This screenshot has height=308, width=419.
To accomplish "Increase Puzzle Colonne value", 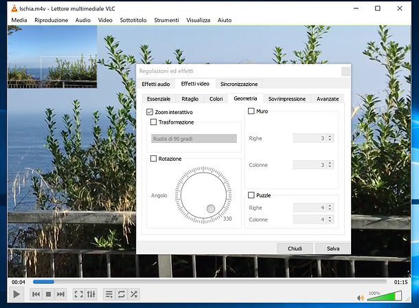I will [x=330, y=217].
